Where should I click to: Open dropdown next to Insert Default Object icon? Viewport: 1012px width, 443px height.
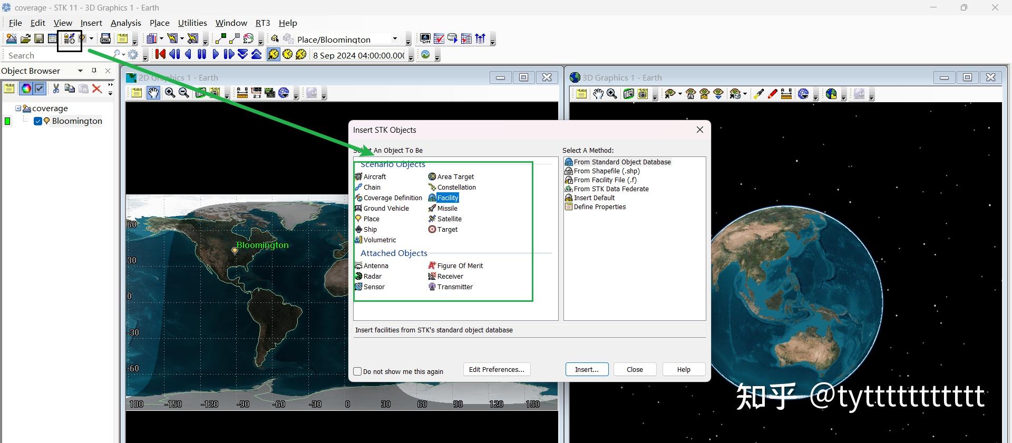pos(91,38)
